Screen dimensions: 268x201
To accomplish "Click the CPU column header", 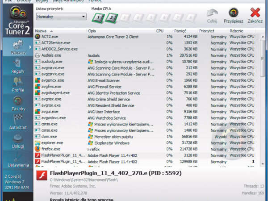I will (x=160, y=30).
